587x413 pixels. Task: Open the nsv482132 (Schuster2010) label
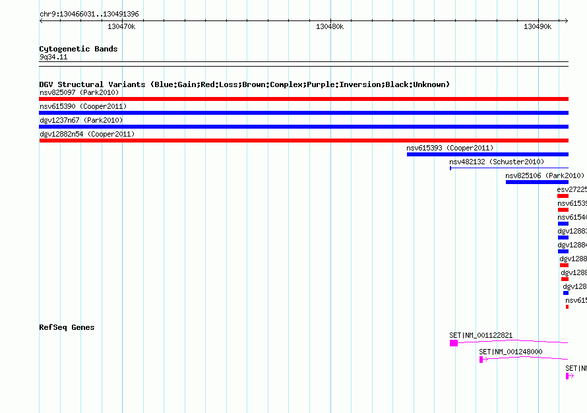pyautogui.click(x=497, y=162)
